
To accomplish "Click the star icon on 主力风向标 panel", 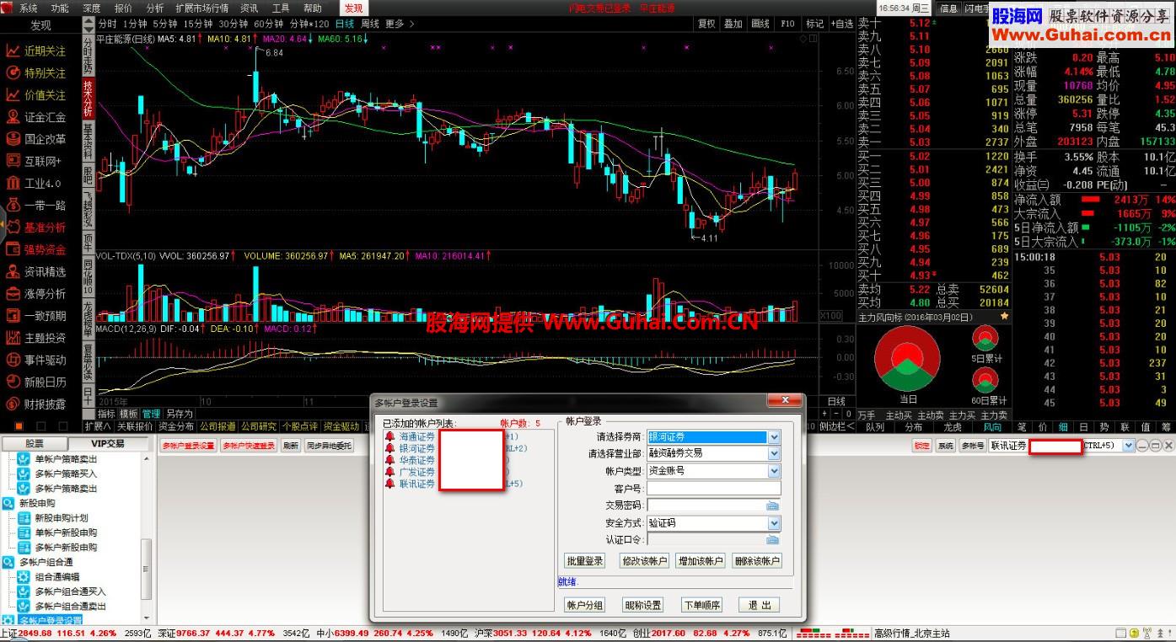I will click(x=1004, y=316).
